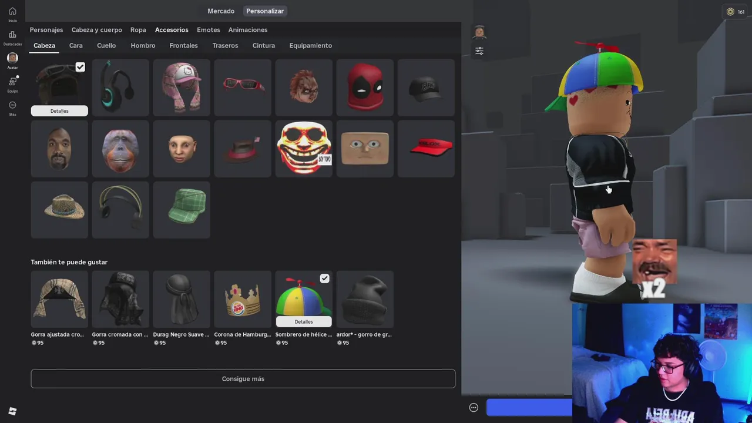Select the Cabeza subcategory tab
Viewport: 752px width, 423px height.
click(44, 45)
